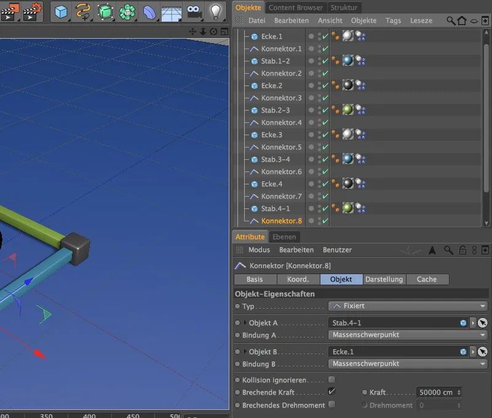Open the floor environment icon
This screenshot has height=418, width=492.
(x=172, y=13)
